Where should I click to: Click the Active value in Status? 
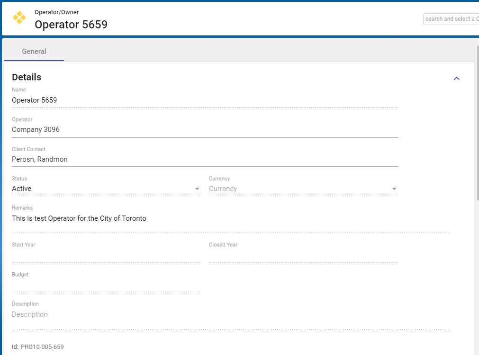(22, 189)
